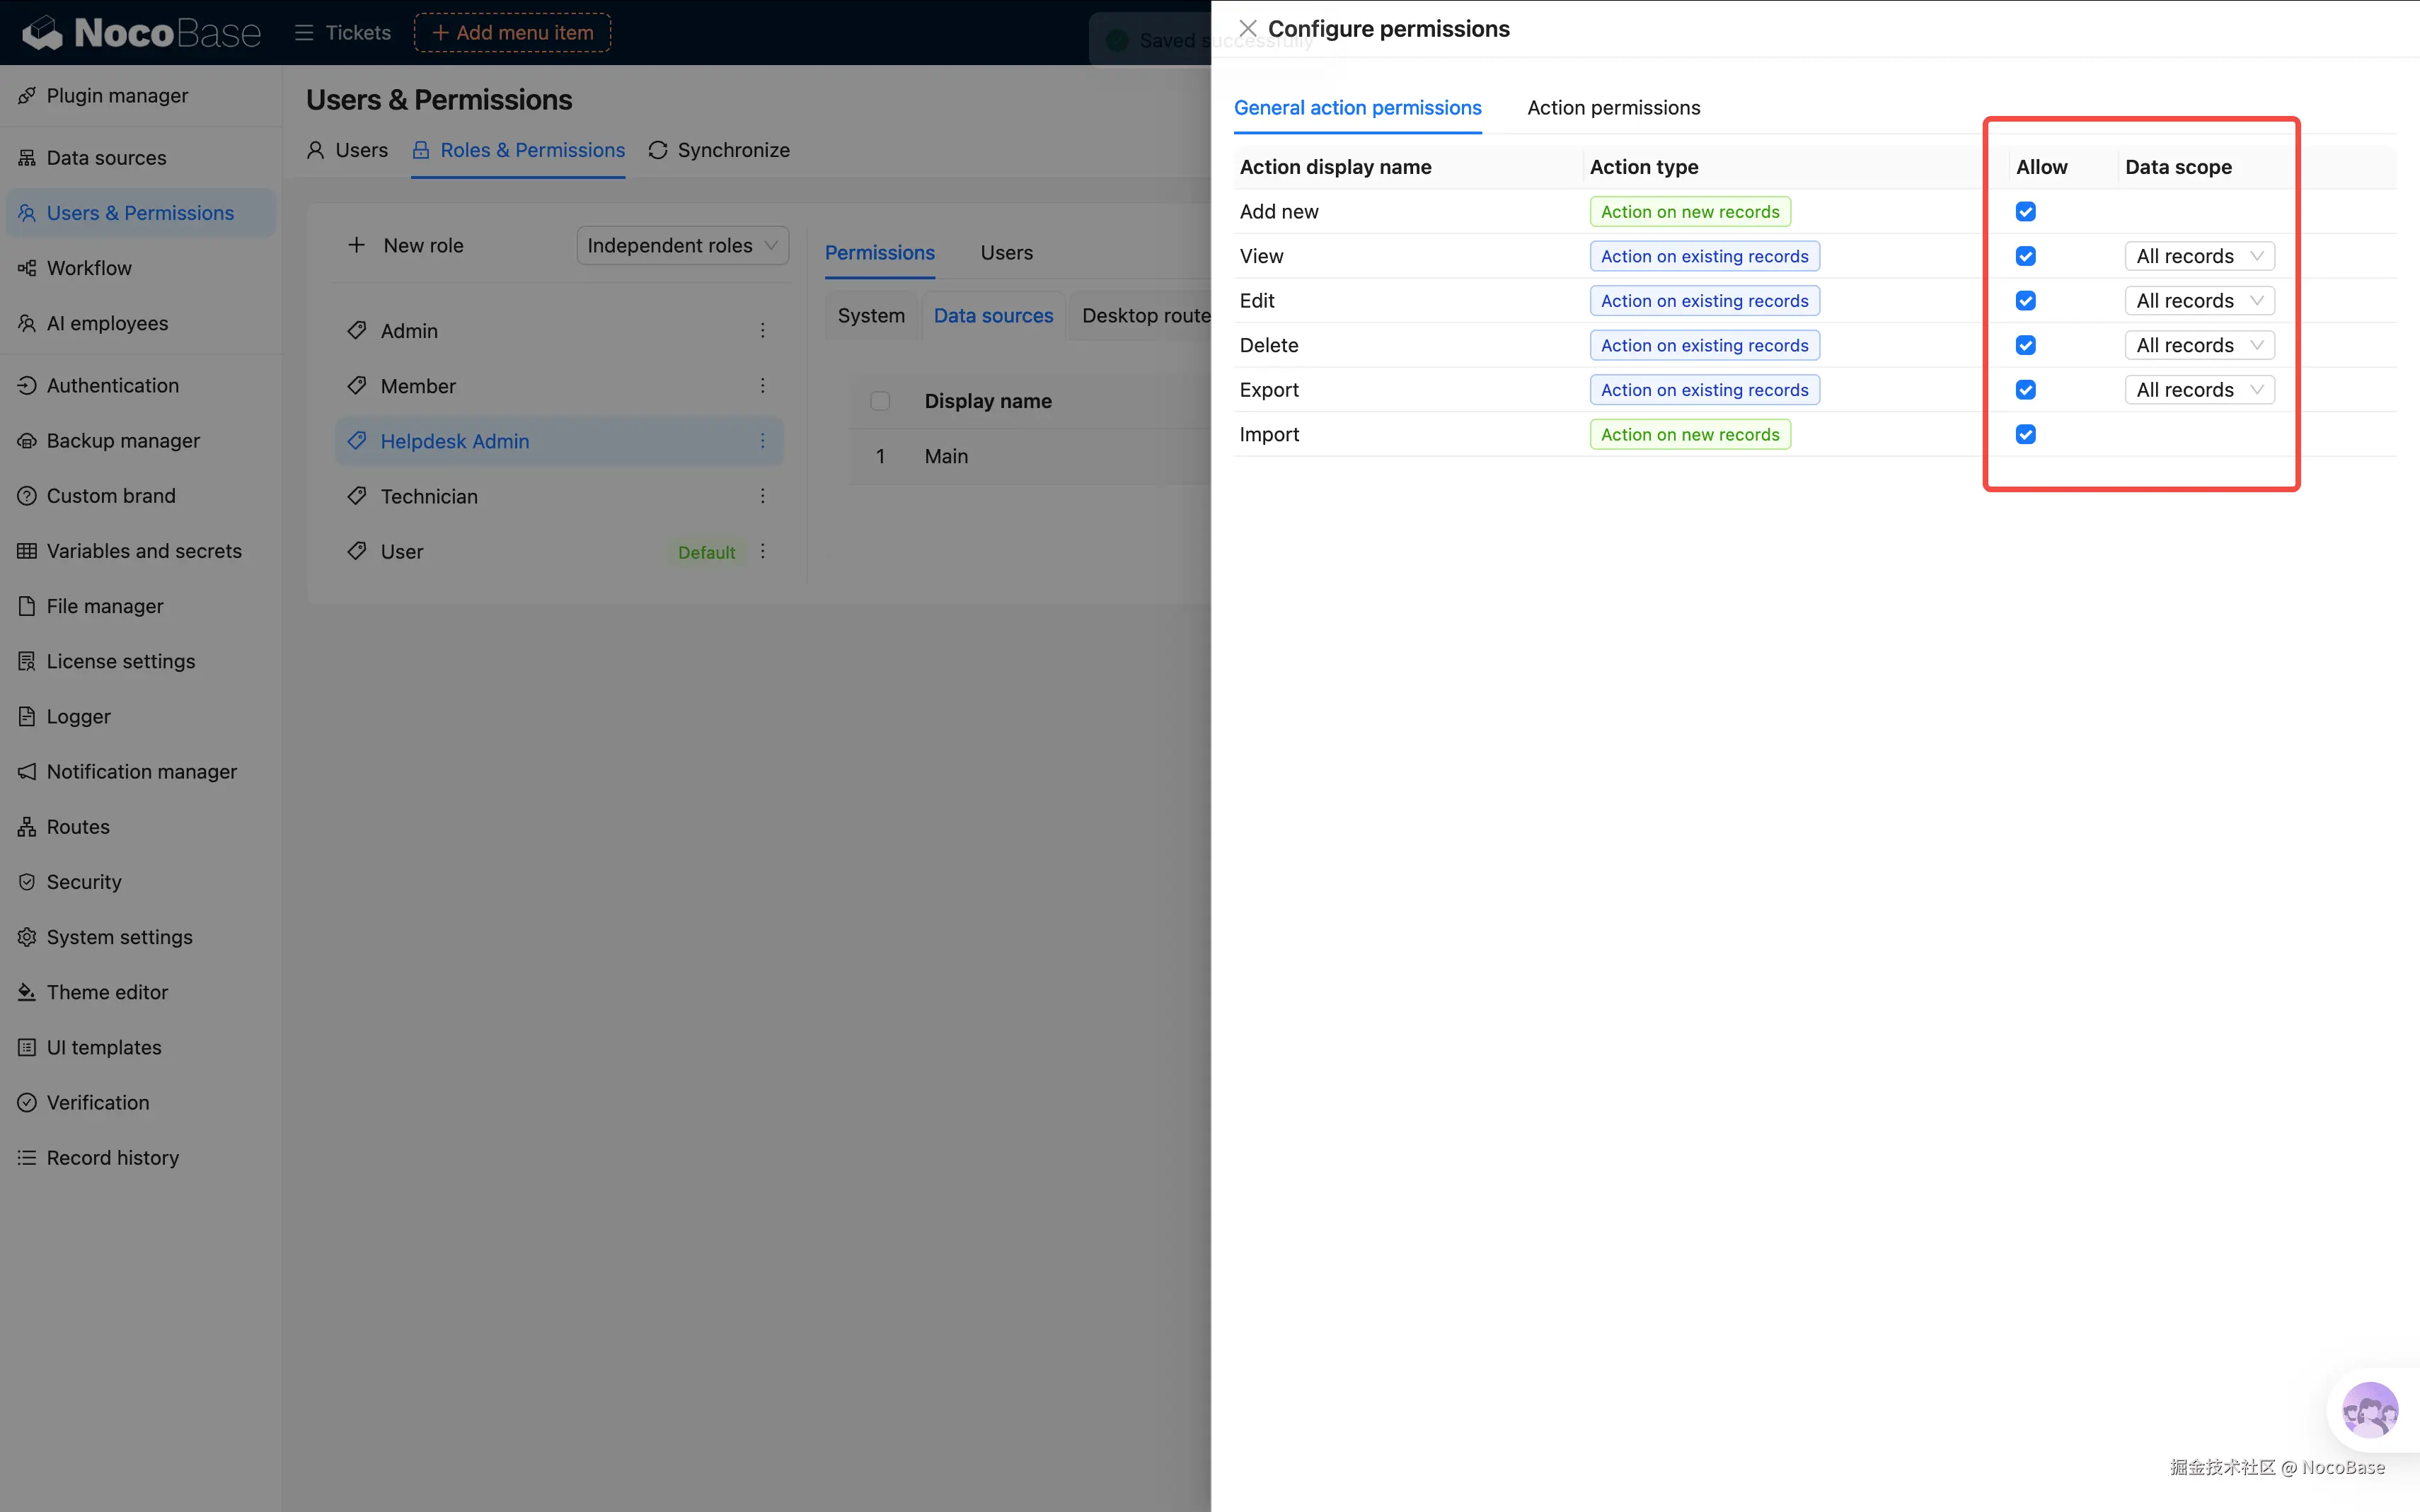Disable Allow checkbox for Import action
2420x1512 pixels.
coord(2026,434)
